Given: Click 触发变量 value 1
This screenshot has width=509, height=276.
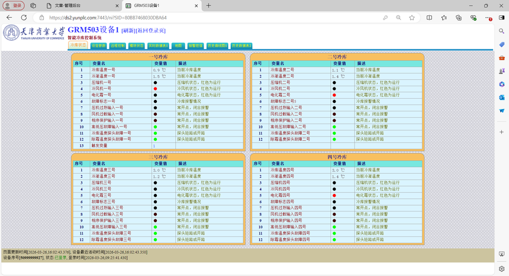Looking at the screenshot, I should pos(154,146).
